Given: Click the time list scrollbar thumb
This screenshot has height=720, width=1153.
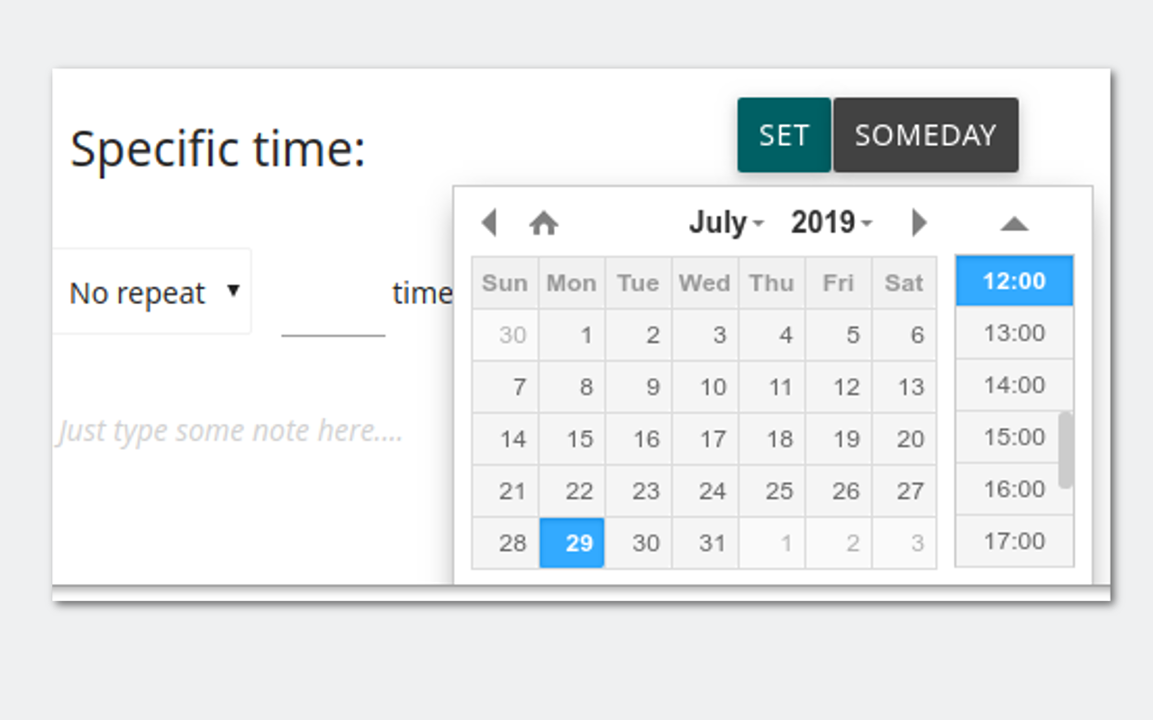Looking at the screenshot, I should [x=1066, y=450].
